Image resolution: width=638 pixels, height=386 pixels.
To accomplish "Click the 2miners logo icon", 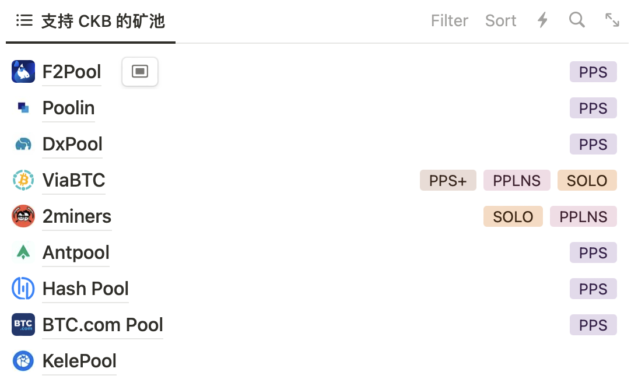I will pyautogui.click(x=23, y=216).
